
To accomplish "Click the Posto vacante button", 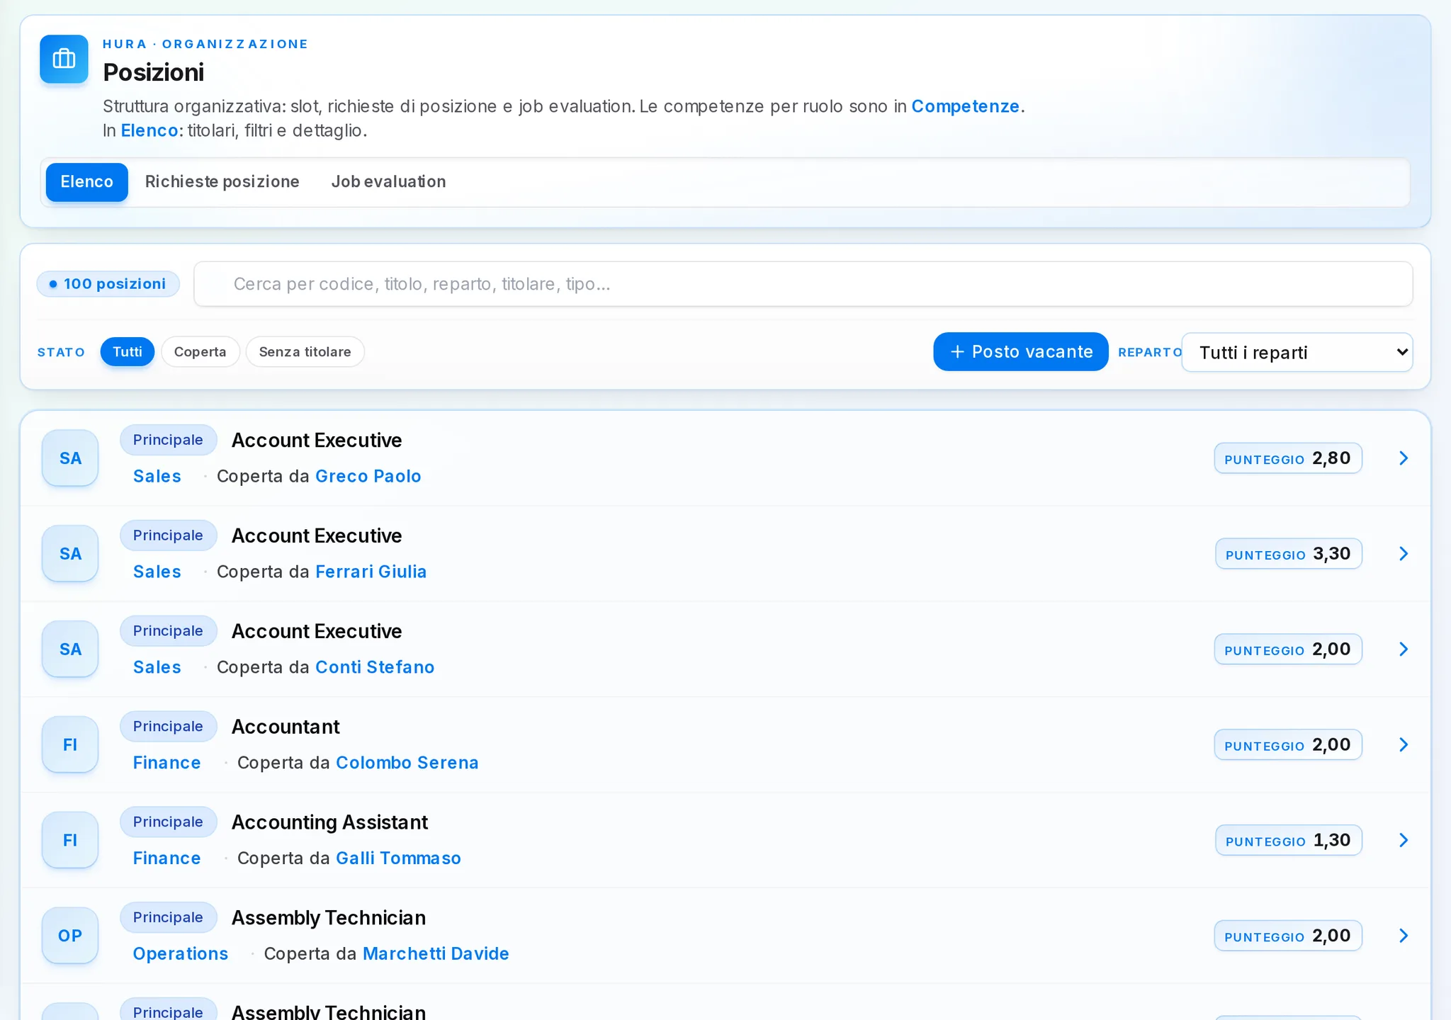I will click(x=1020, y=352).
